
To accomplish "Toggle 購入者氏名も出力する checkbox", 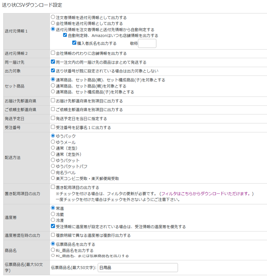I will (74, 43).
